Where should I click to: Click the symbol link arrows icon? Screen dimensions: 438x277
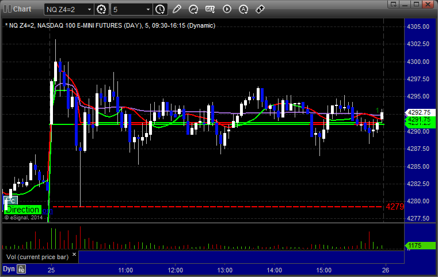260,9
